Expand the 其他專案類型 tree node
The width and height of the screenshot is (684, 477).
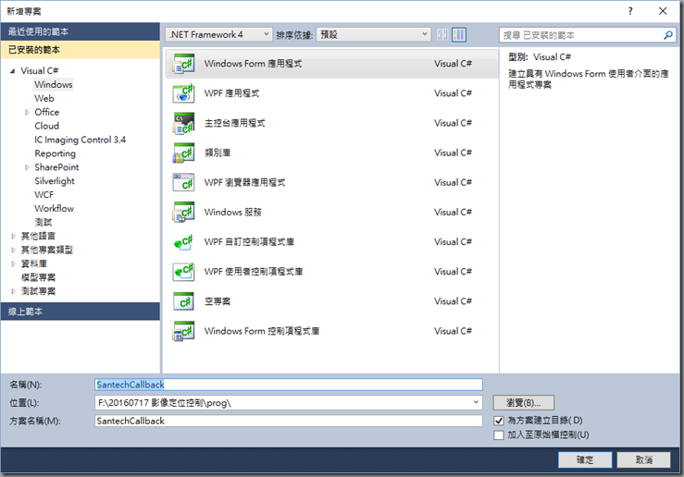tap(13, 250)
